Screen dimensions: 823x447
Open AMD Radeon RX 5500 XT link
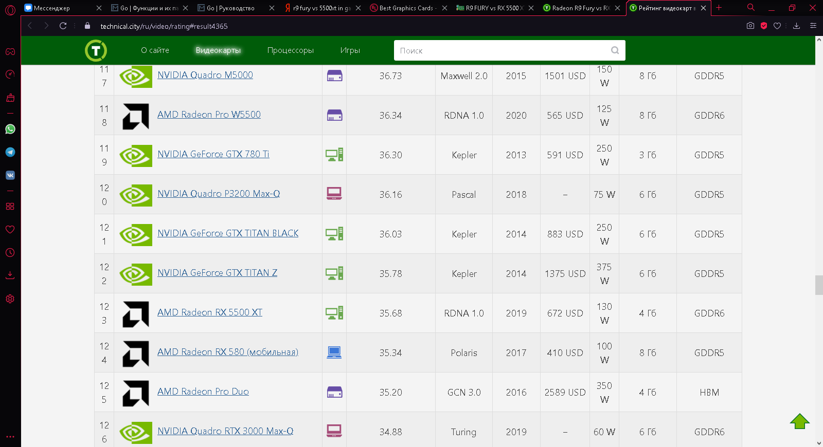coord(210,312)
